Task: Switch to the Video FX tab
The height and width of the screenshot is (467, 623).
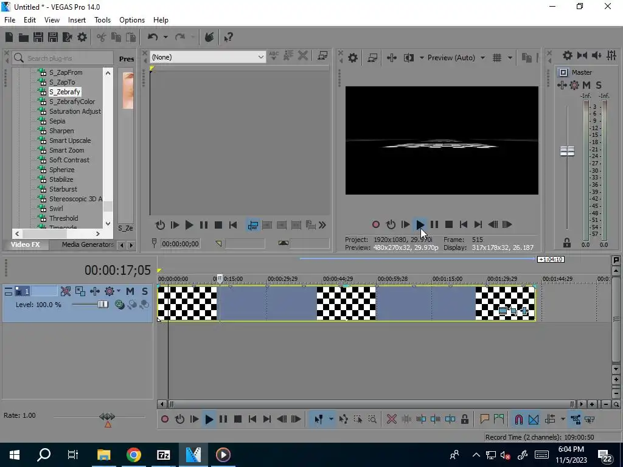Action: coord(26,244)
